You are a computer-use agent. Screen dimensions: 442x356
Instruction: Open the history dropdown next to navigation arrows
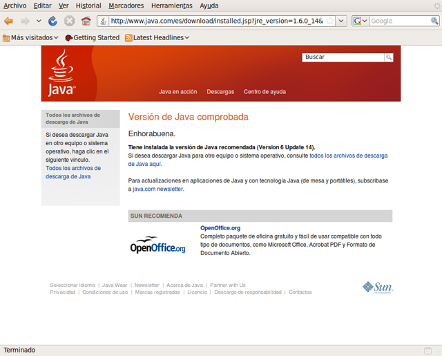(x=39, y=21)
